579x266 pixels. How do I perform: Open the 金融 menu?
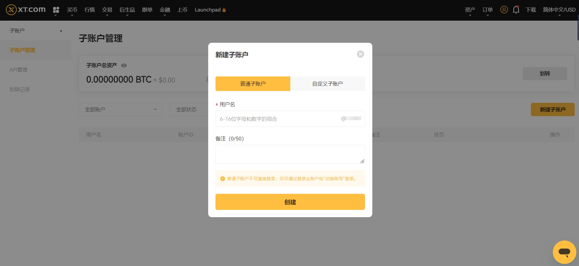[x=165, y=10]
